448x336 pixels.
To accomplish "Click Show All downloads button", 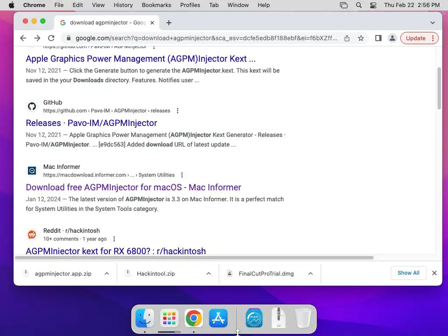I will (x=408, y=273).
